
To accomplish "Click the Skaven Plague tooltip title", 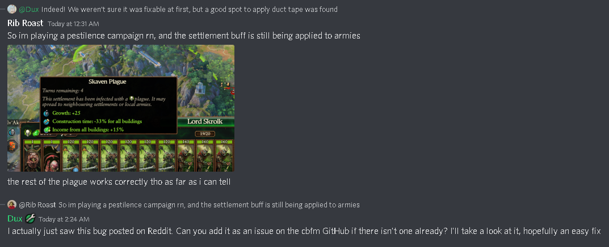I will pyautogui.click(x=108, y=82).
